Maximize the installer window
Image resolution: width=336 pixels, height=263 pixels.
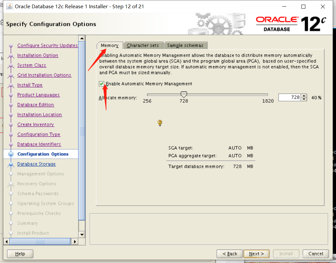303,7
